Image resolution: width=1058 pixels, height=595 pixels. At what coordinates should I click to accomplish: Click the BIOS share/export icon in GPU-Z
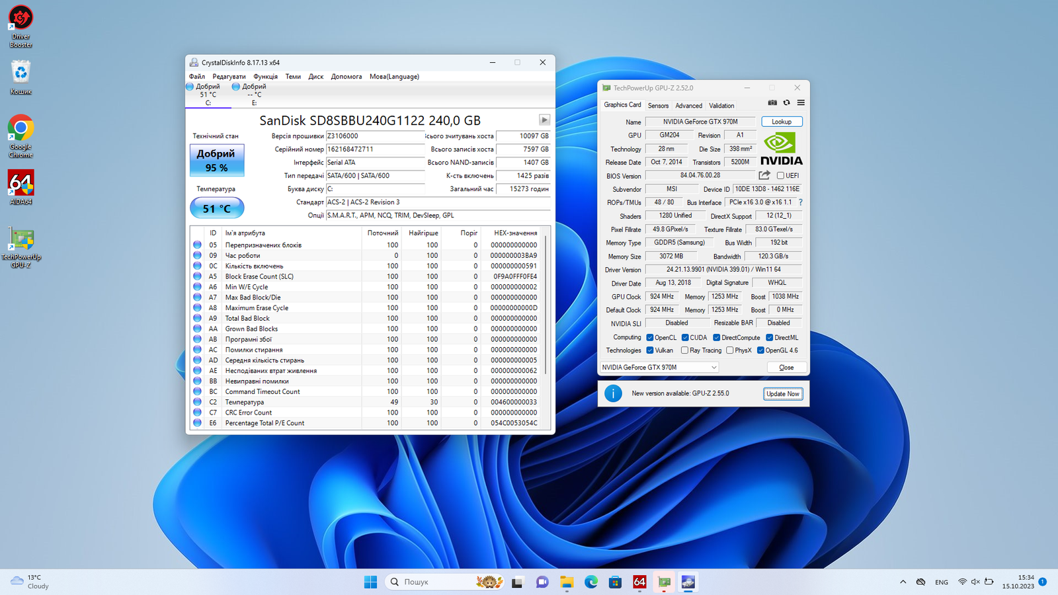pyautogui.click(x=764, y=175)
